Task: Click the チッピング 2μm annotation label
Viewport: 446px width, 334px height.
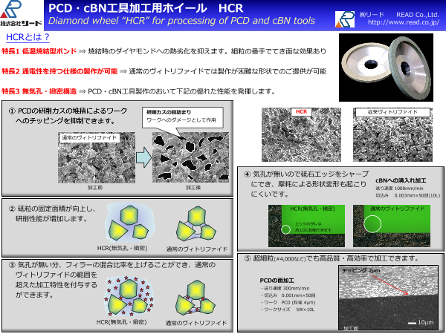Action: pyautogui.click(x=364, y=272)
